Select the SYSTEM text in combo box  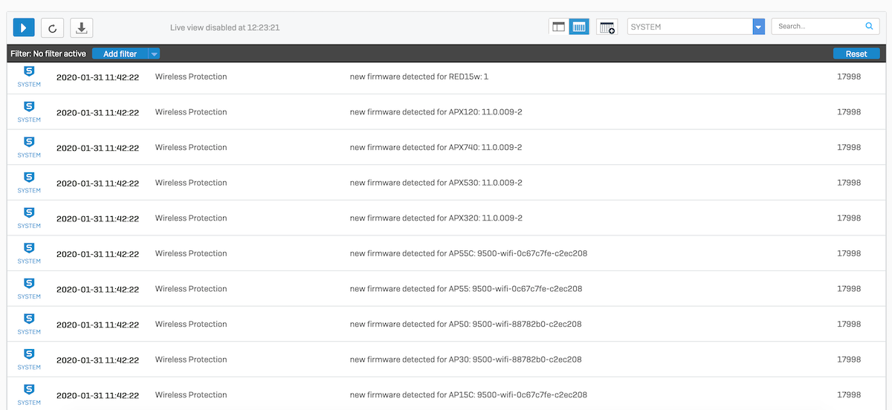point(645,27)
